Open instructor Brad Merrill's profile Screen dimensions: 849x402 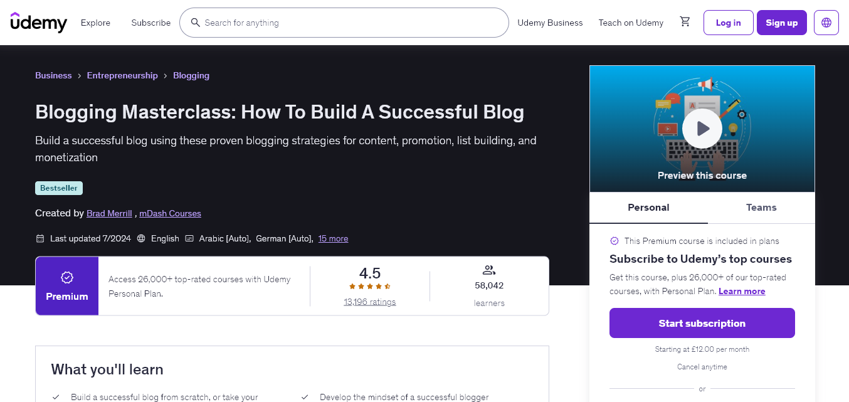tap(109, 213)
